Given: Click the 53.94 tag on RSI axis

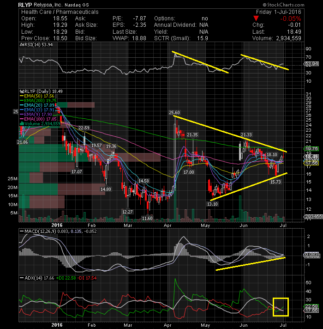Looking at the screenshot, I should tap(311, 64).
